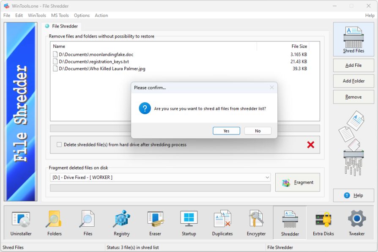Screen dimensions: 378x252
Task: Confirm shredding with Yes
Action: click(x=226, y=131)
